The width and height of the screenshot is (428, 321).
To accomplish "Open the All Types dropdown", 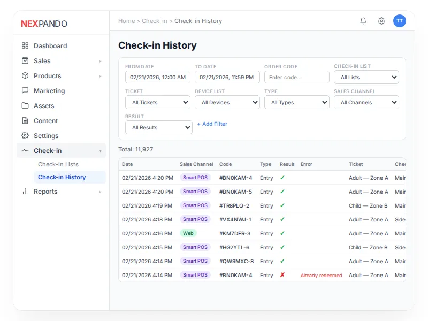I will click(297, 102).
